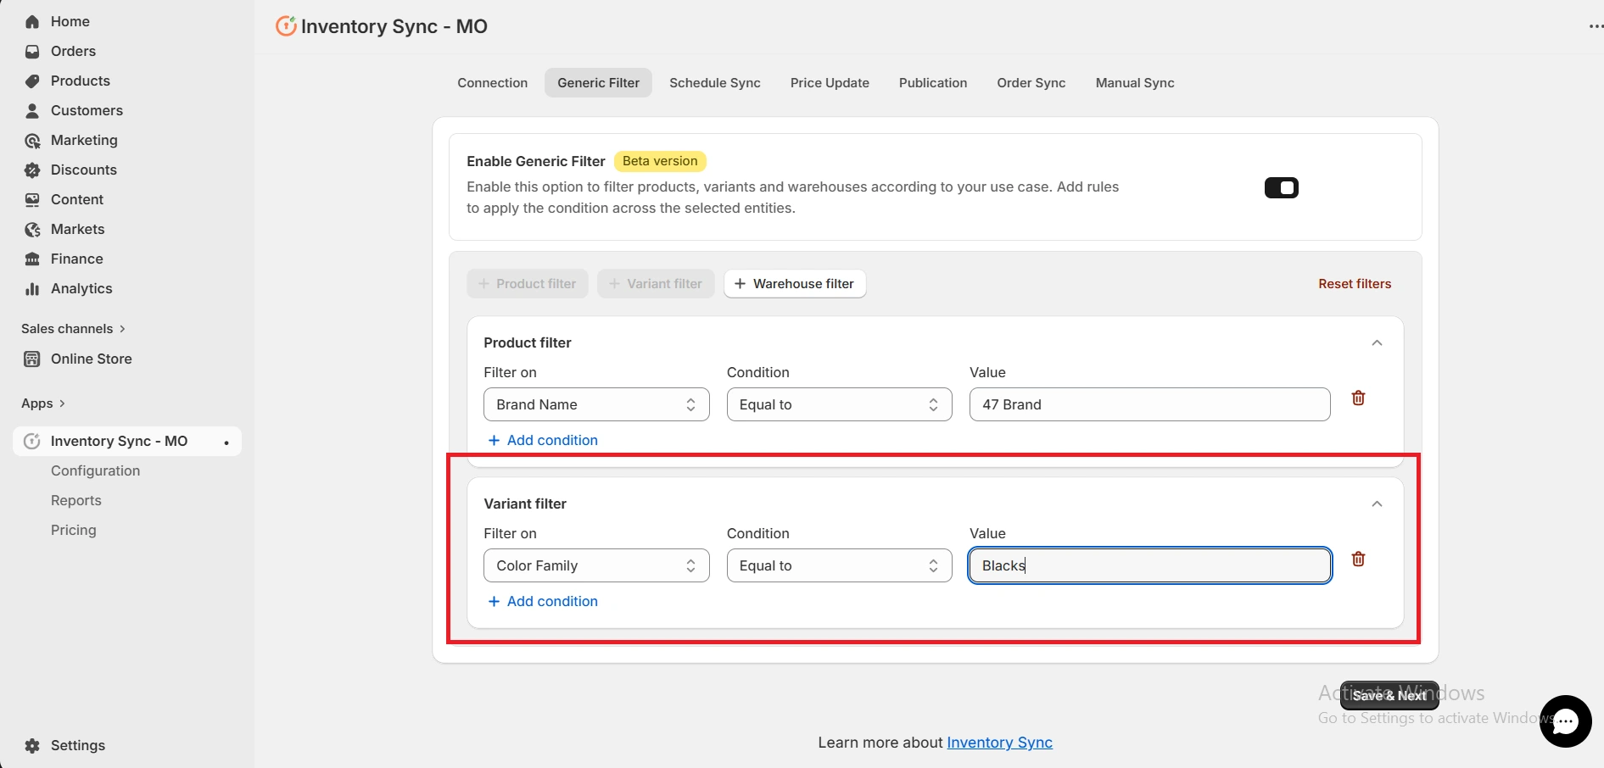Select the Markets globe icon

(x=31, y=229)
